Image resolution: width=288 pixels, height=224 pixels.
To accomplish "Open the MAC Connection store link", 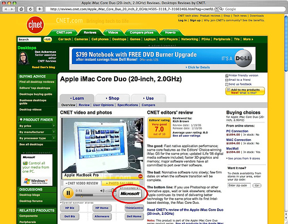I will click(x=238, y=140).
